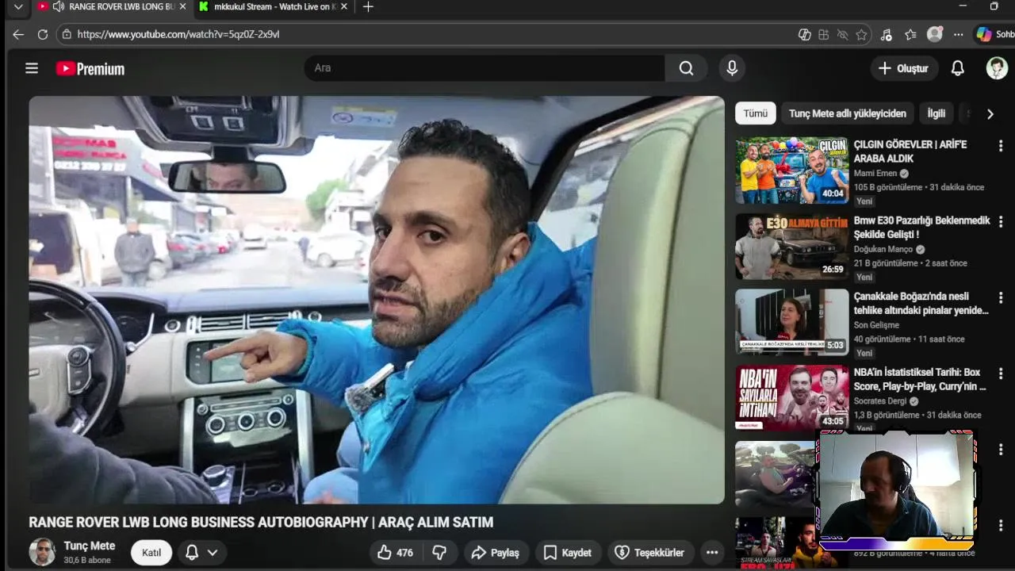Open options for Bmw E30 Pazarlığı video
1015x571 pixels.
click(1001, 222)
